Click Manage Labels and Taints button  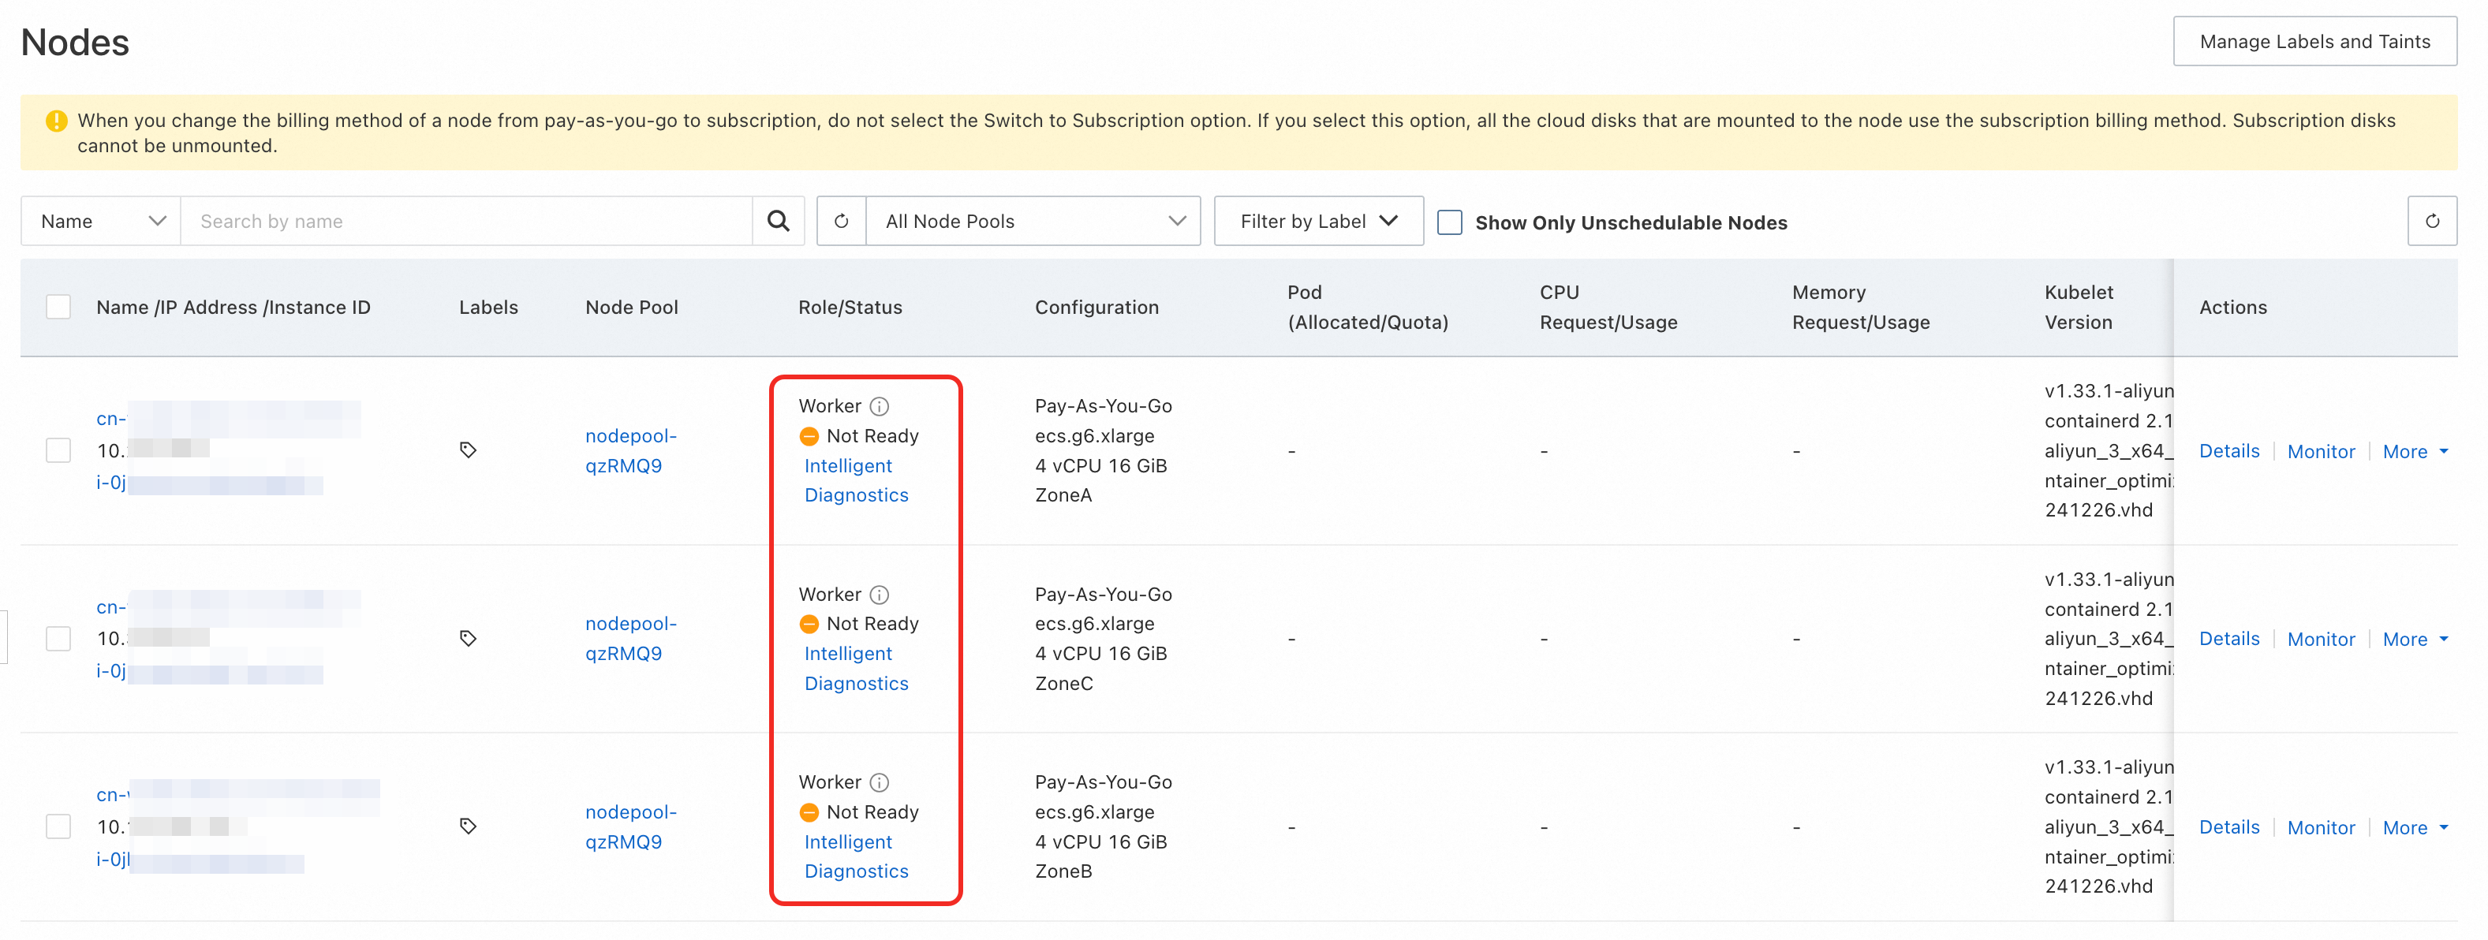(x=2314, y=42)
